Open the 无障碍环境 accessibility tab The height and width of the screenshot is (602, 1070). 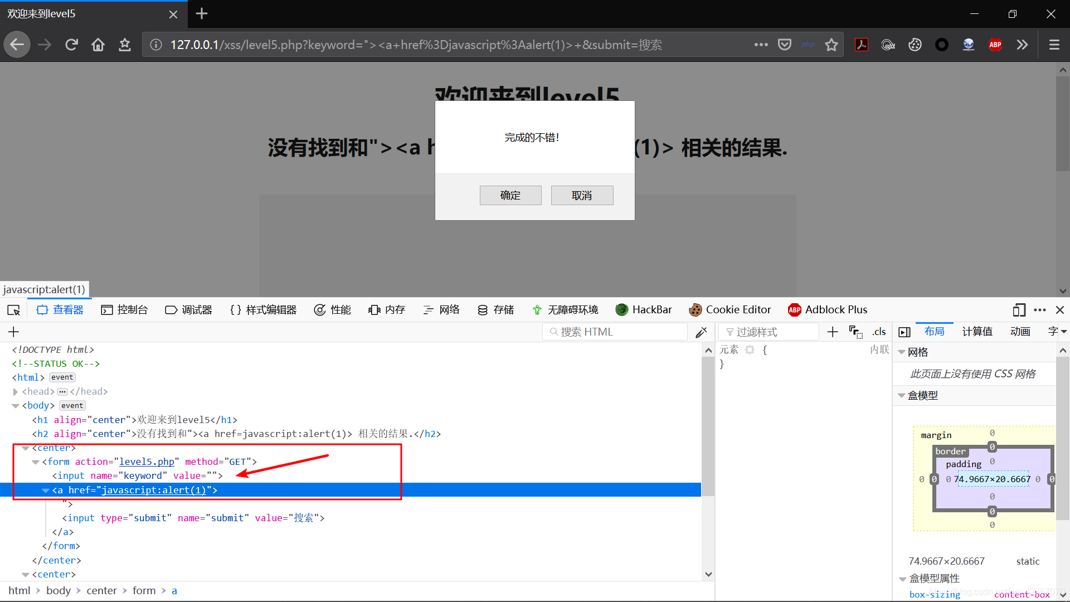click(566, 310)
